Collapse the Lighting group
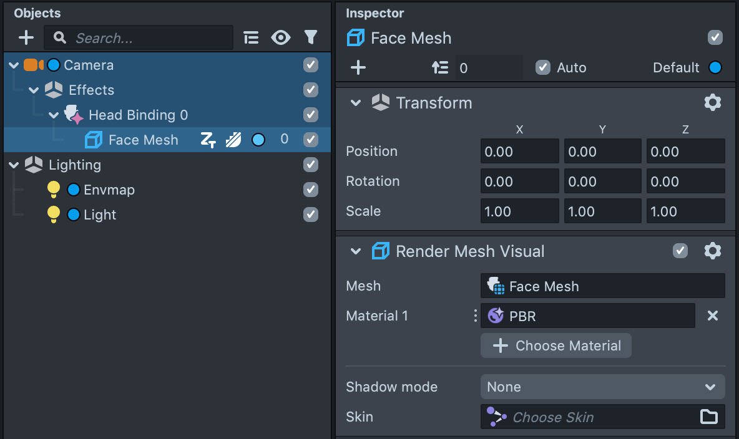 14,165
